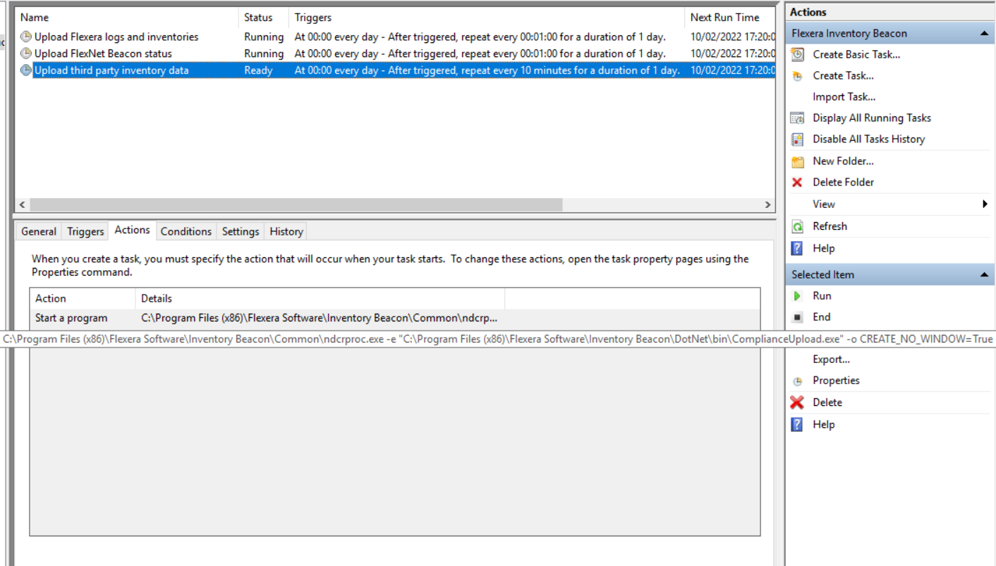Click the red Delete icon under Selected Item
996x566 pixels.
(x=797, y=402)
